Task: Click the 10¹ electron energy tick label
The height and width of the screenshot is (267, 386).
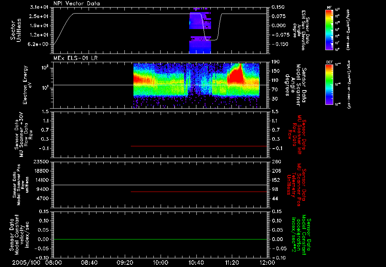Action: click(x=45, y=88)
